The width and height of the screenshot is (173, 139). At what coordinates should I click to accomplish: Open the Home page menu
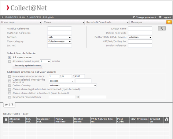coord(21,22)
